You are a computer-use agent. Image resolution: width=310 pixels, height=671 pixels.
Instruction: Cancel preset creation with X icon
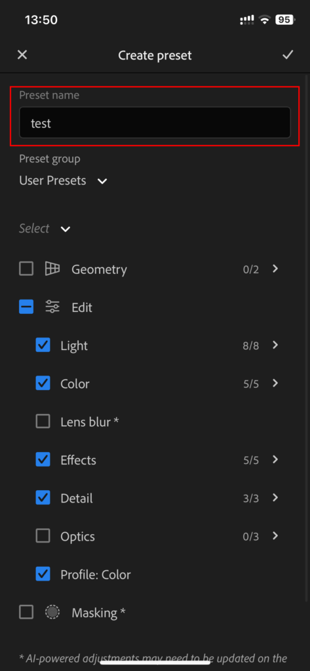pos(22,55)
